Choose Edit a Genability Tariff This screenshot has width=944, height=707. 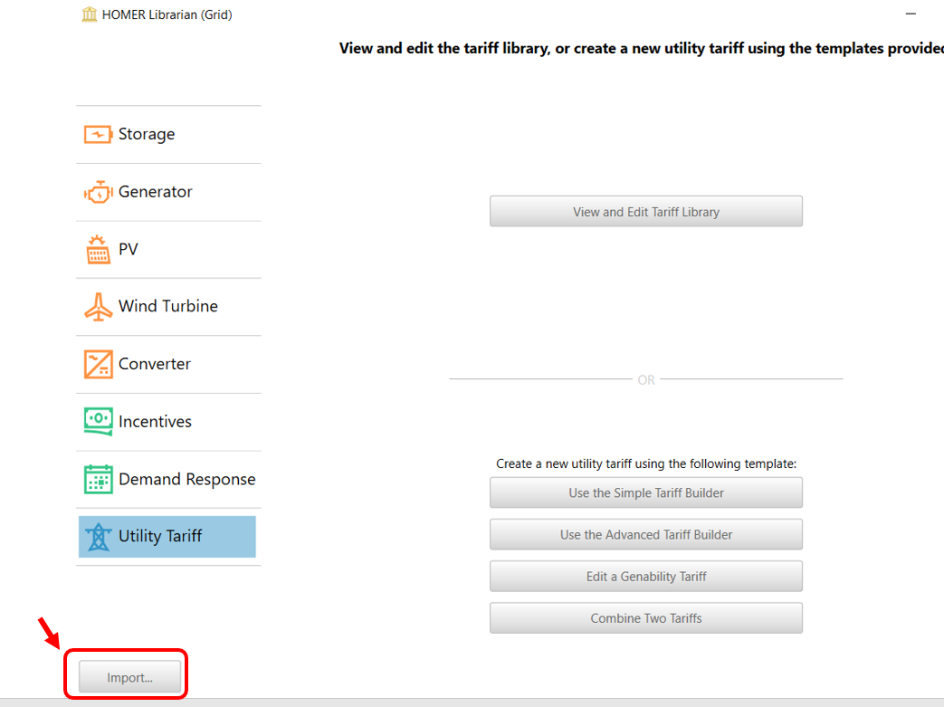click(x=645, y=577)
